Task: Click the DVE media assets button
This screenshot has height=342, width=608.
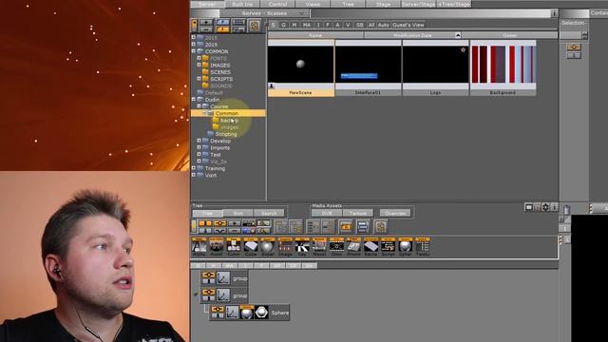Action: coord(327,213)
